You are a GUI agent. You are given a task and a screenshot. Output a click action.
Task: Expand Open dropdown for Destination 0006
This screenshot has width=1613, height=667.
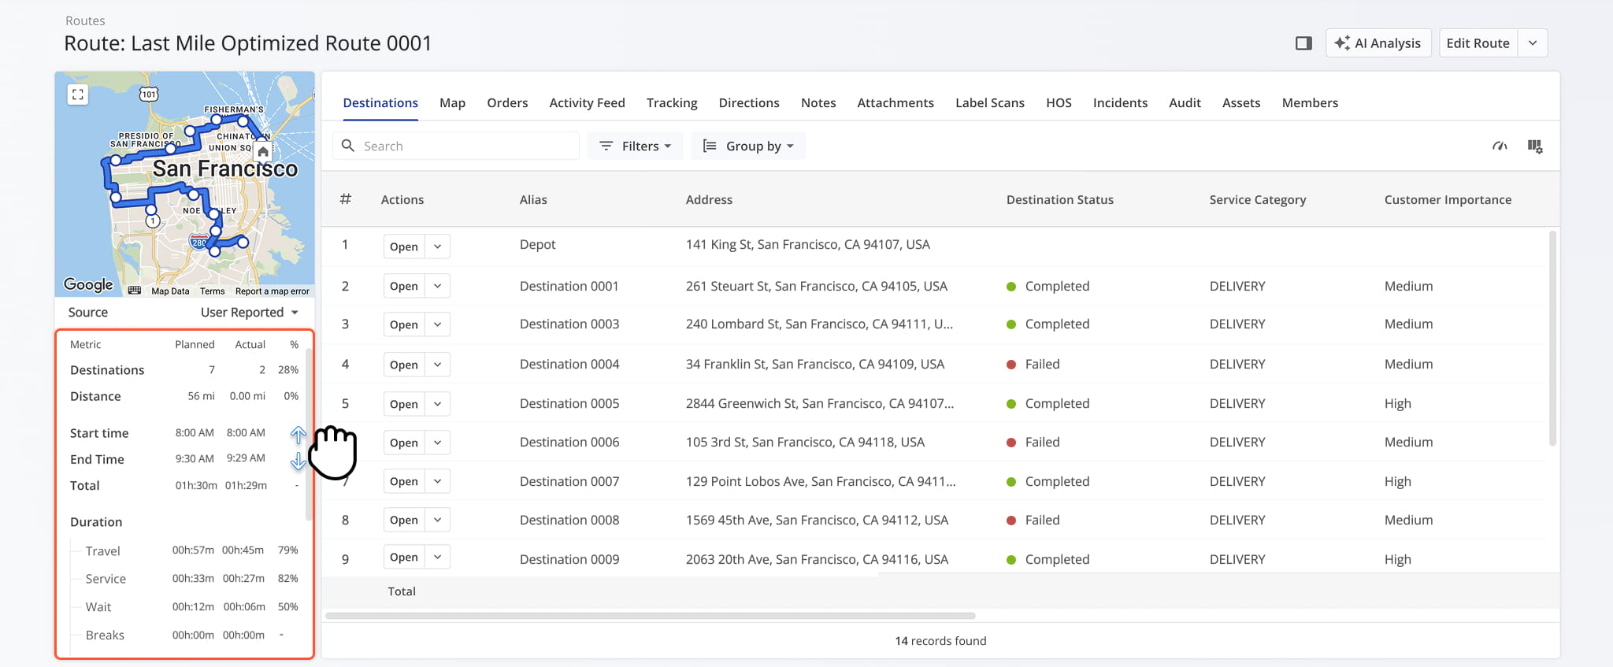[x=438, y=443]
